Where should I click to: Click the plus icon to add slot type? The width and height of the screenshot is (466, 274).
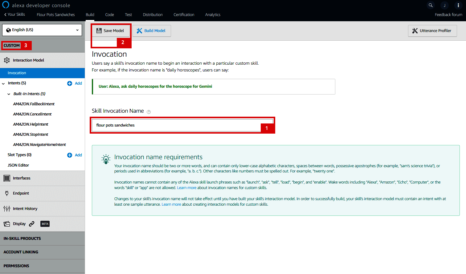pos(70,155)
